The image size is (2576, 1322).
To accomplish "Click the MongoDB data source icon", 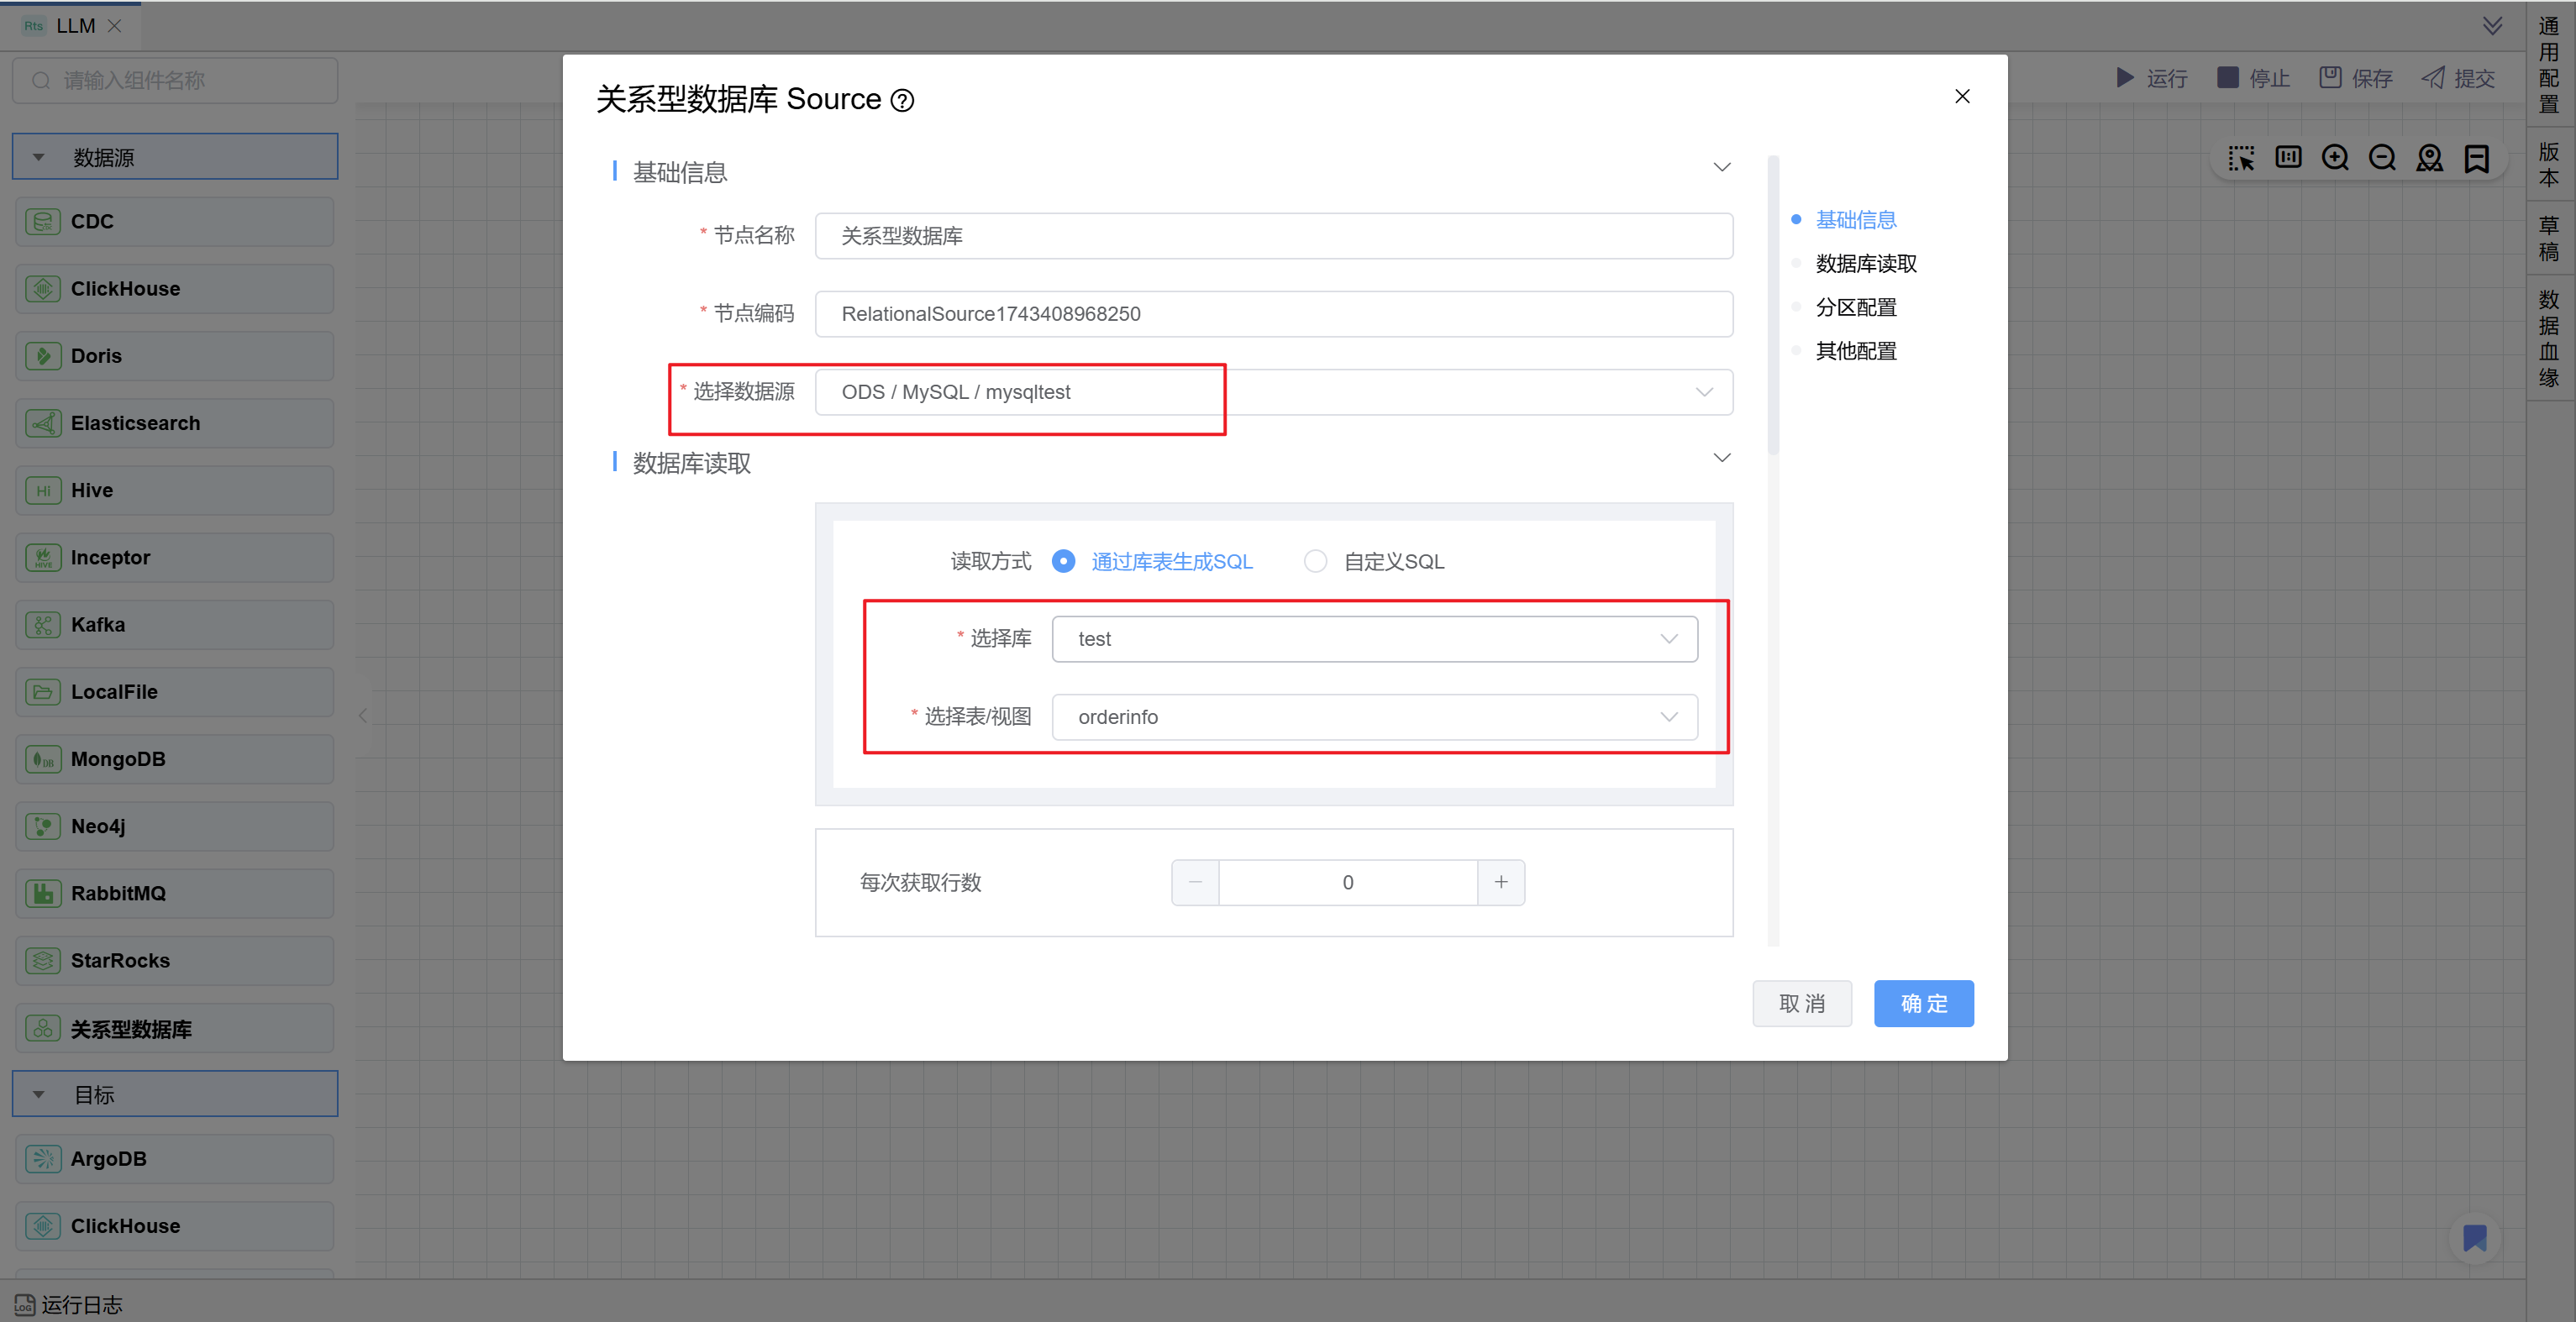I will [x=43, y=759].
